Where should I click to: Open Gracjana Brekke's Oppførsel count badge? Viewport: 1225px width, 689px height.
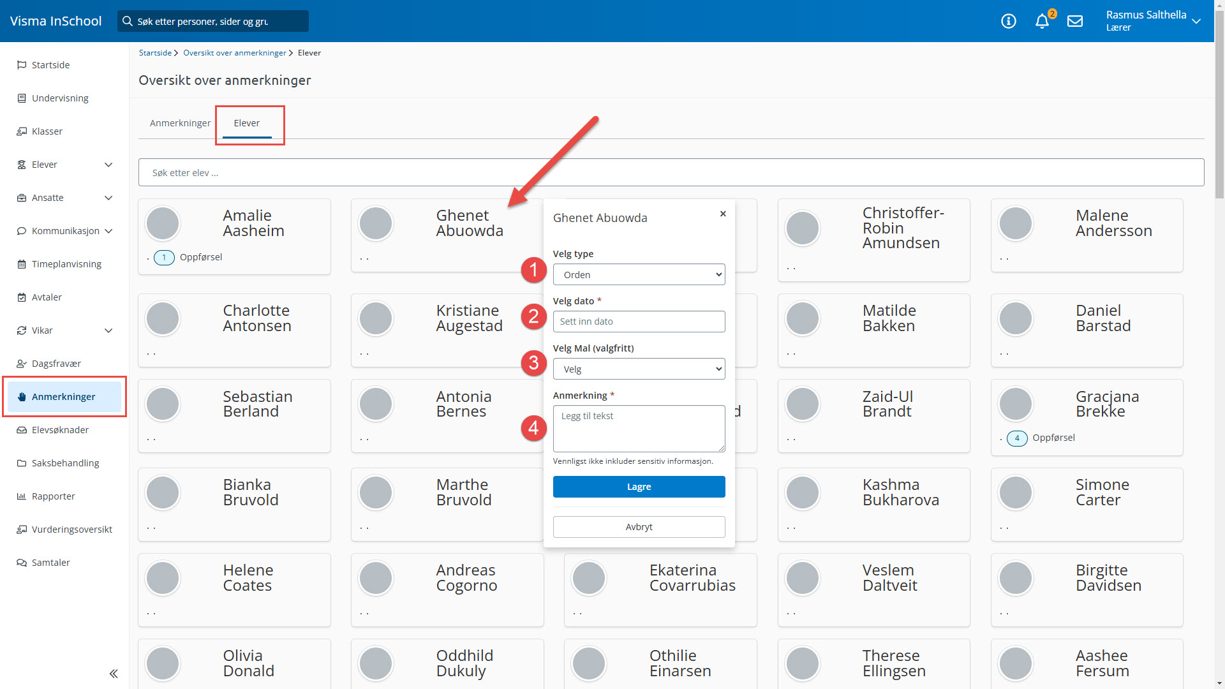[x=1017, y=438]
